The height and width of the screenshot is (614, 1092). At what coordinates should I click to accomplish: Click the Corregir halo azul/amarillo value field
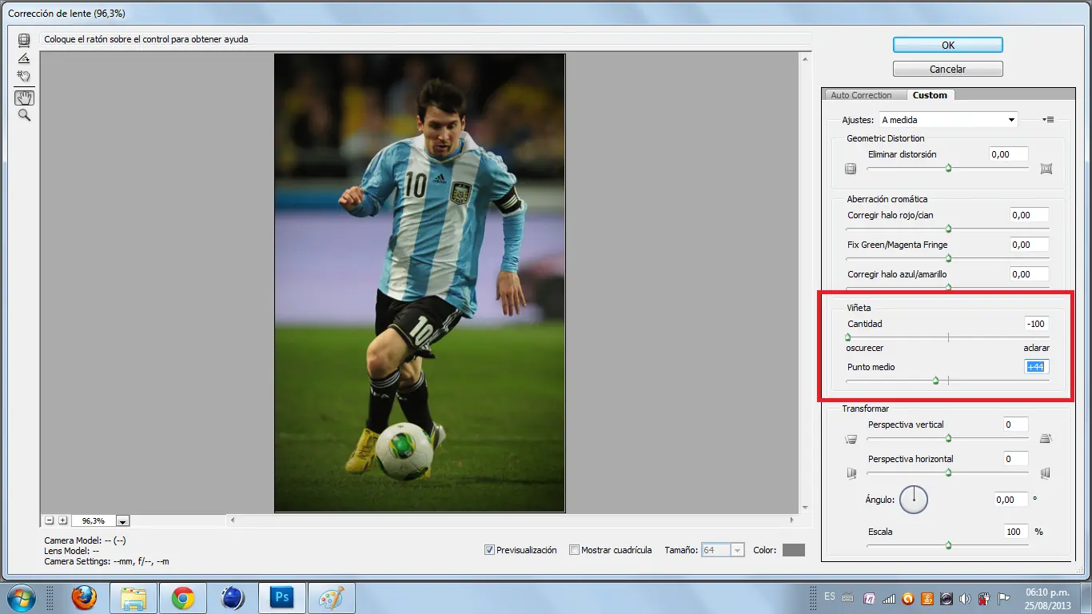tap(1029, 274)
